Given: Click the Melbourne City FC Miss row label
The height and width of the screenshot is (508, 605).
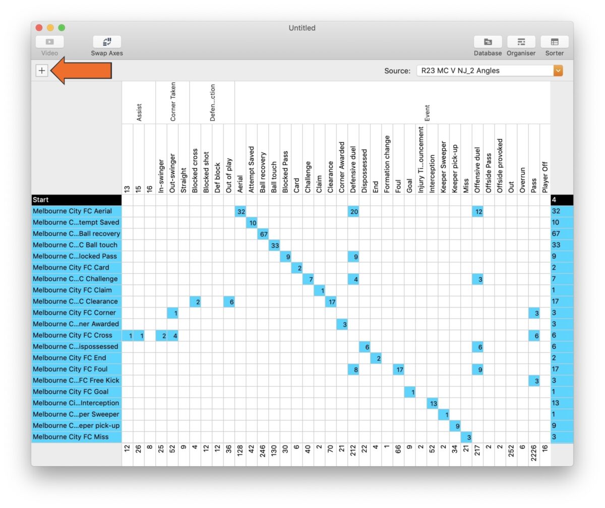Looking at the screenshot, I should pyautogui.click(x=75, y=437).
